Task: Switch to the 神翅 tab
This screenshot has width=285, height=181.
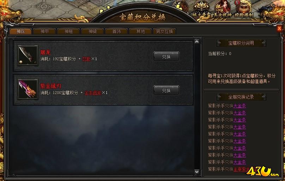Action: click(68, 31)
